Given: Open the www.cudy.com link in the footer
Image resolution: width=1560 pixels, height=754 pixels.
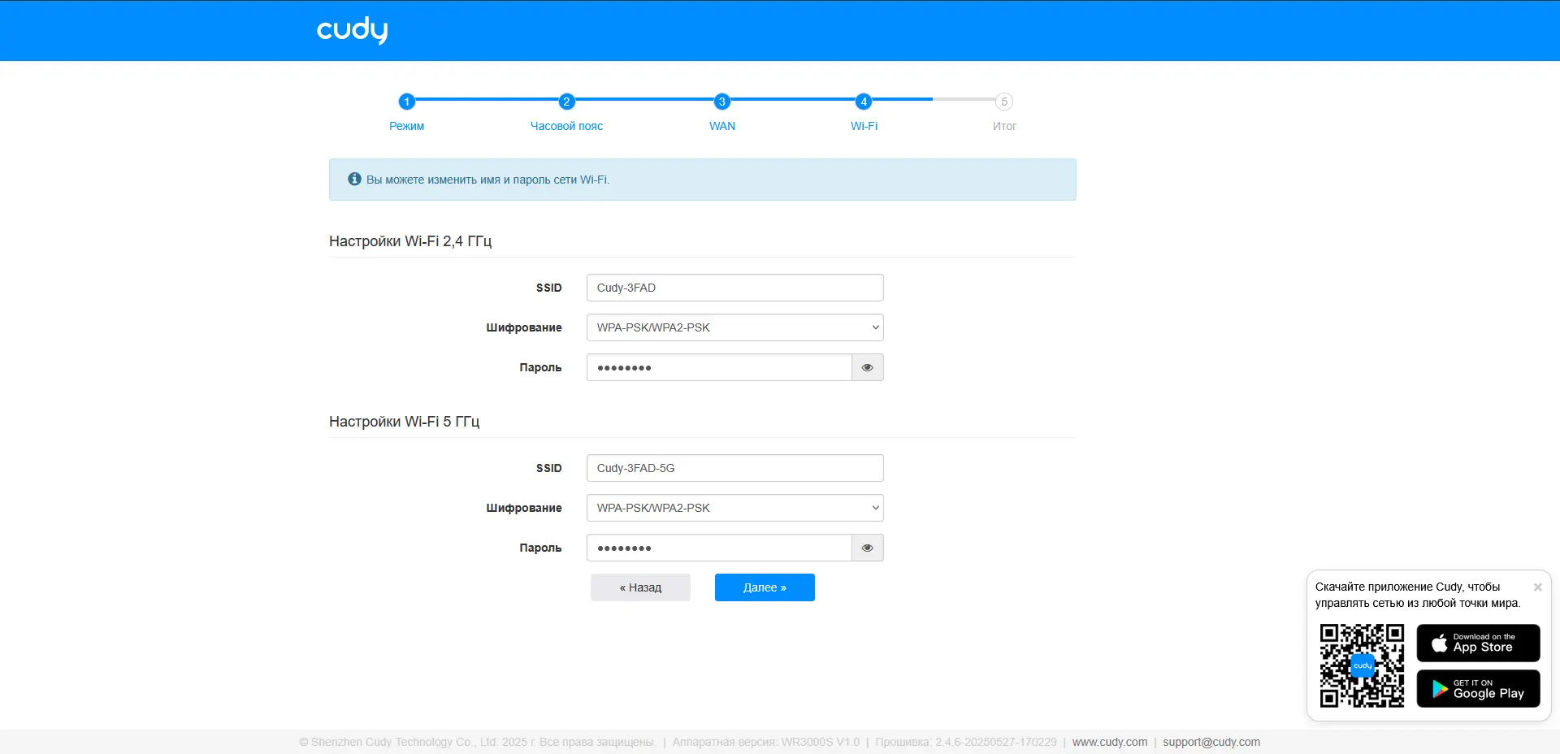Looking at the screenshot, I should (1110, 742).
